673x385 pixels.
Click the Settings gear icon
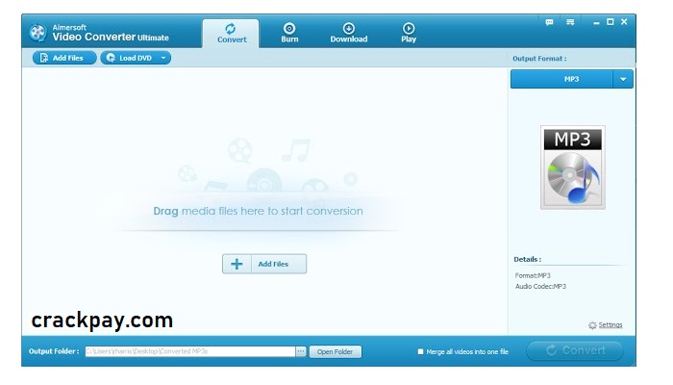pyautogui.click(x=593, y=325)
